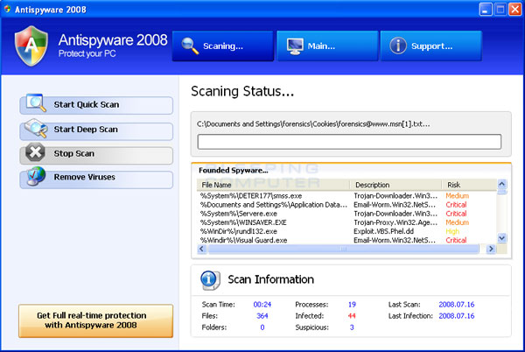
Task: Click the left arrow of horizontal scrollbar
Action: (201, 249)
